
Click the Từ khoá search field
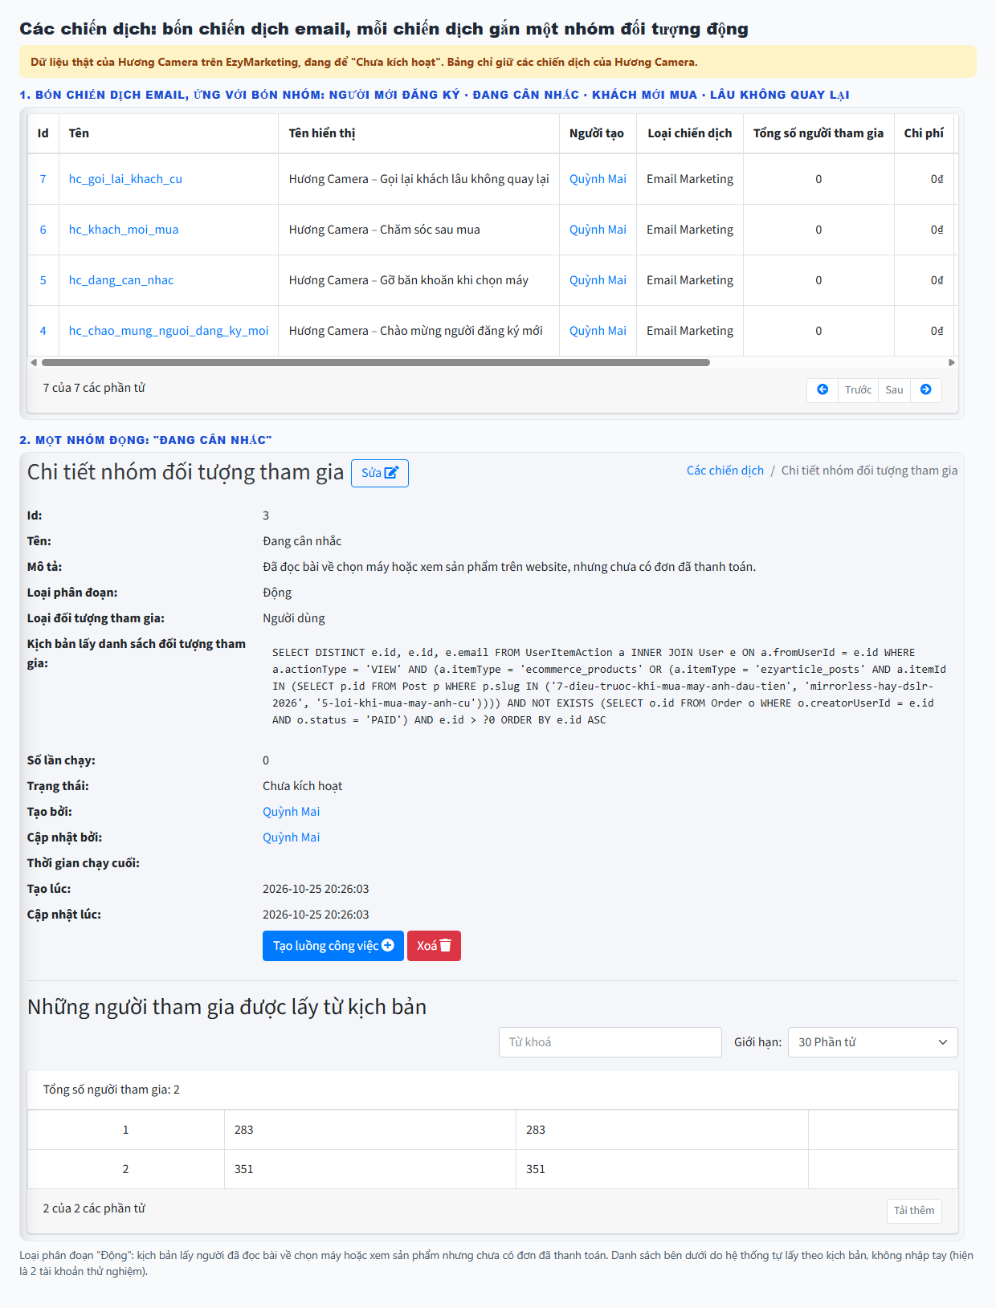tap(610, 1042)
